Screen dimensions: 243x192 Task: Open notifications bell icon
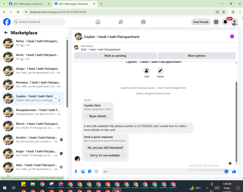pyautogui.click(x=225, y=22)
